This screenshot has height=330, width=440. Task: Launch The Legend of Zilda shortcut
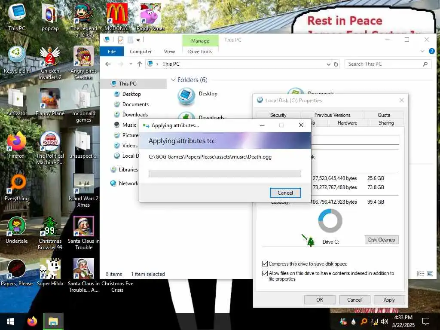point(84,20)
